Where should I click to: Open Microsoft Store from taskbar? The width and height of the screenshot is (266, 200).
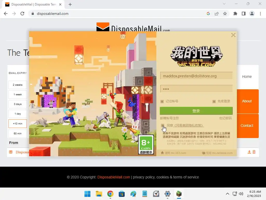click(122, 194)
